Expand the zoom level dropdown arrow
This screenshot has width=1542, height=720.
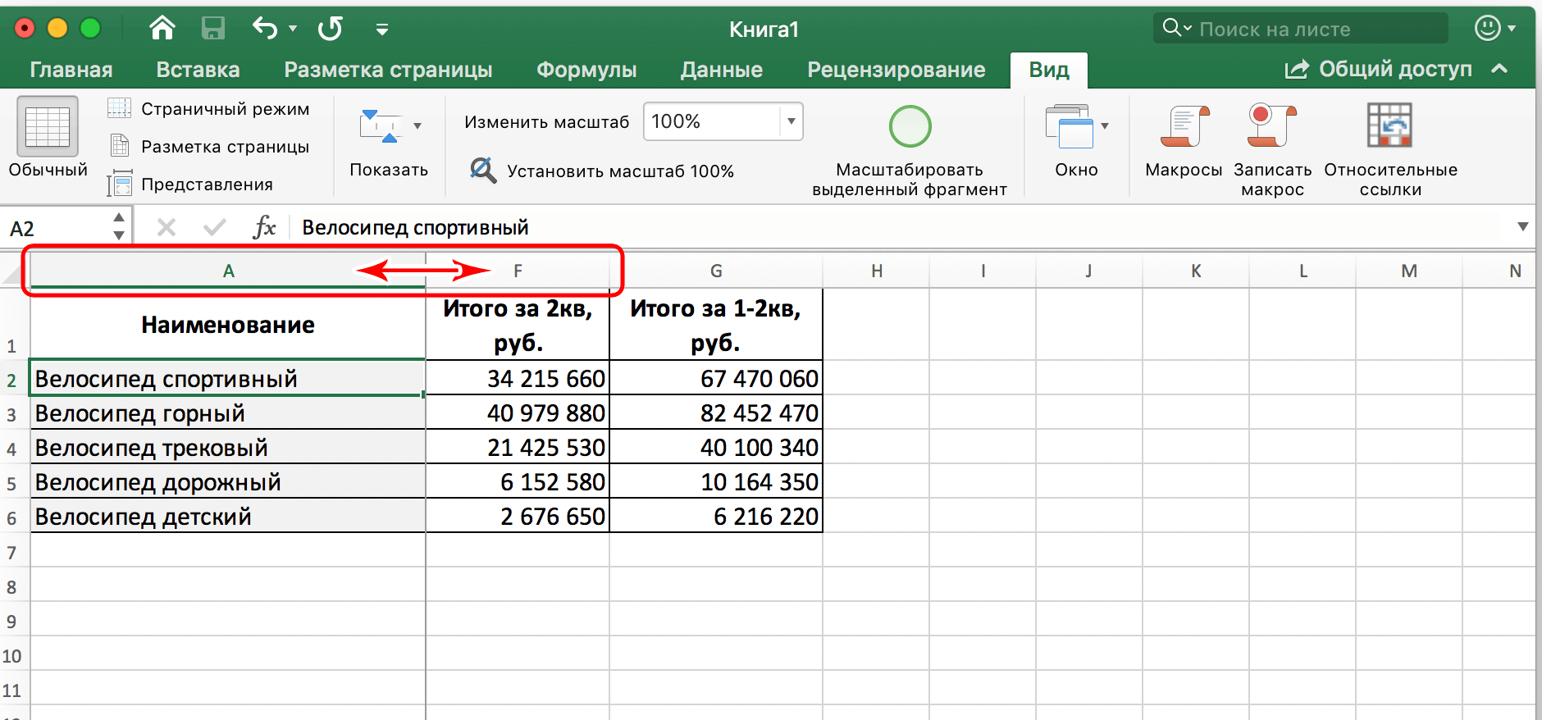click(x=792, y=121)
